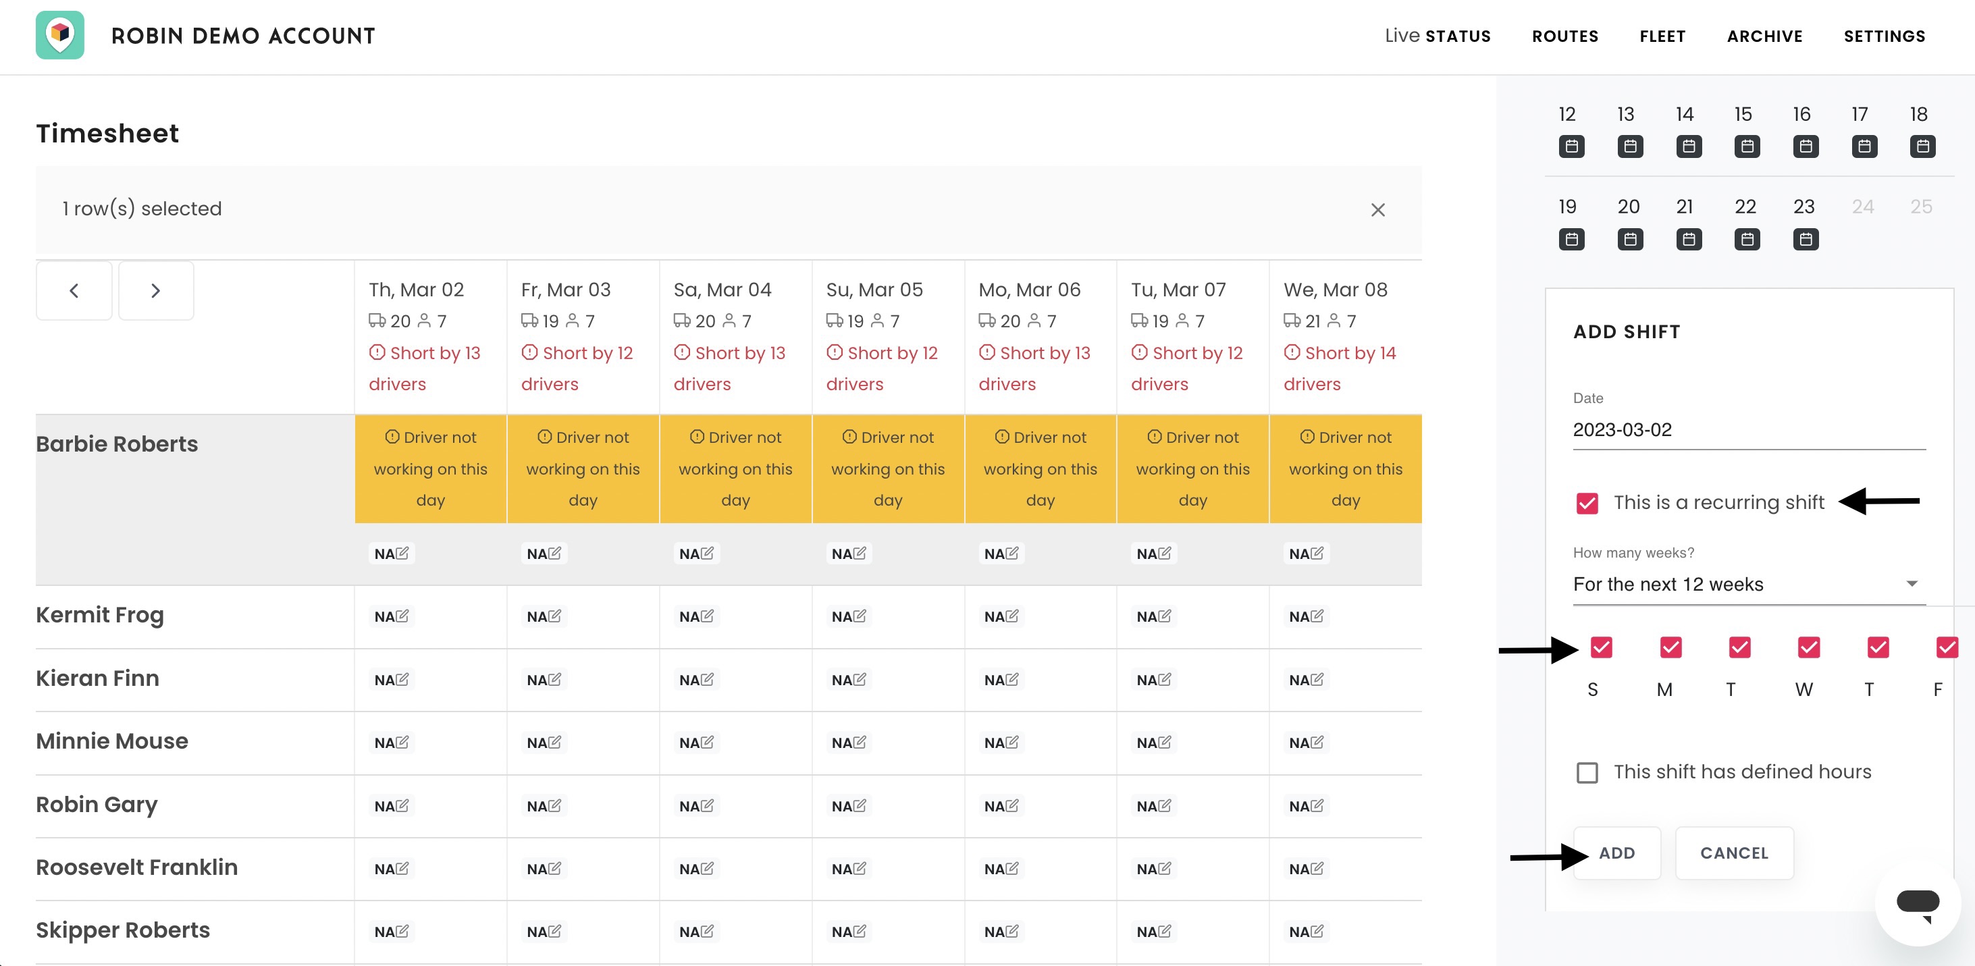Click the Short by 14 drivers warning
Viewport: 1975px width, 966px height.
1340,368
